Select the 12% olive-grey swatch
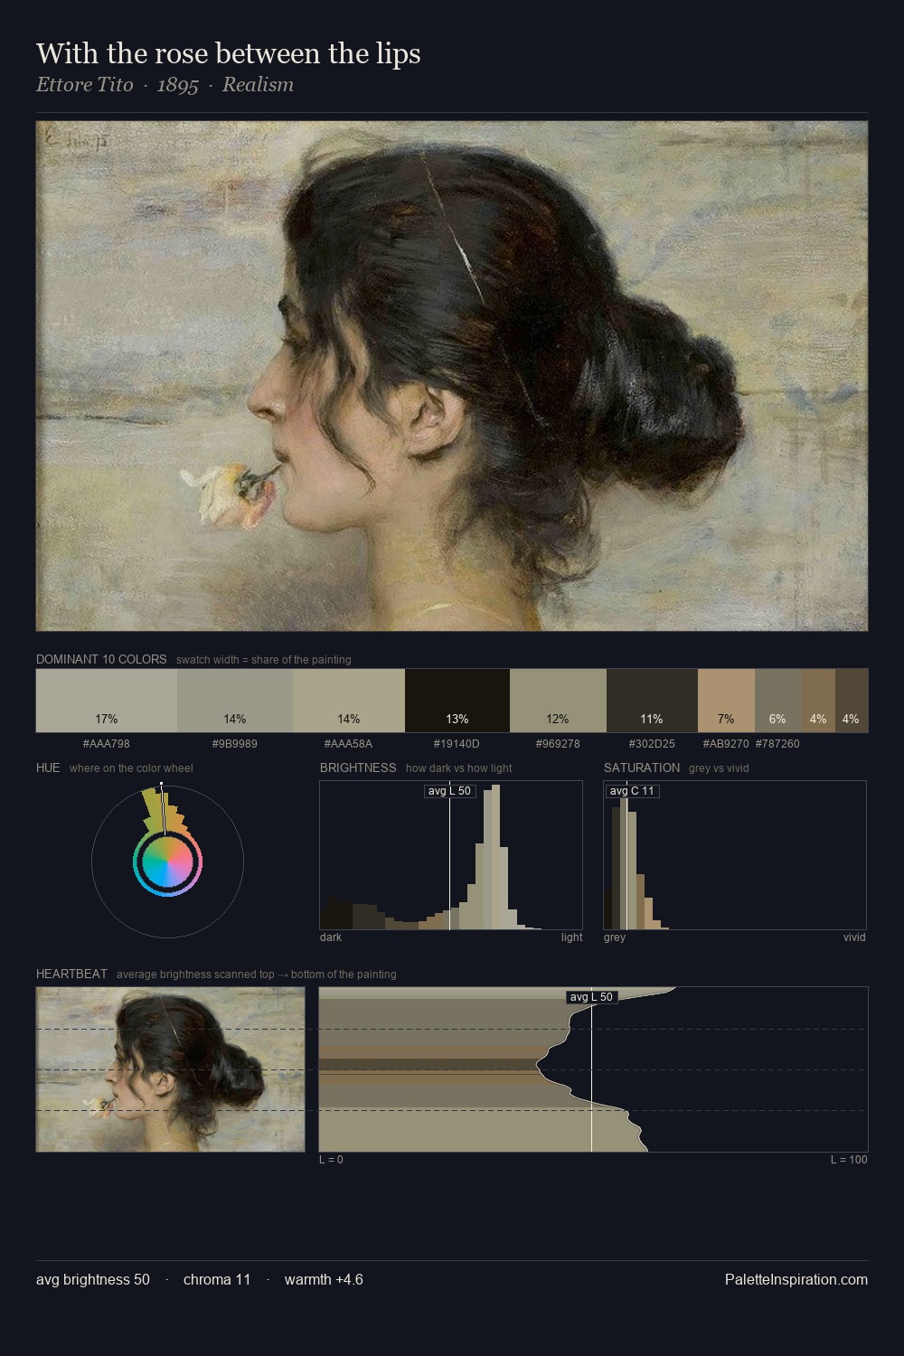This screenshot has height=1356, width=904. (x=558, y=700)
